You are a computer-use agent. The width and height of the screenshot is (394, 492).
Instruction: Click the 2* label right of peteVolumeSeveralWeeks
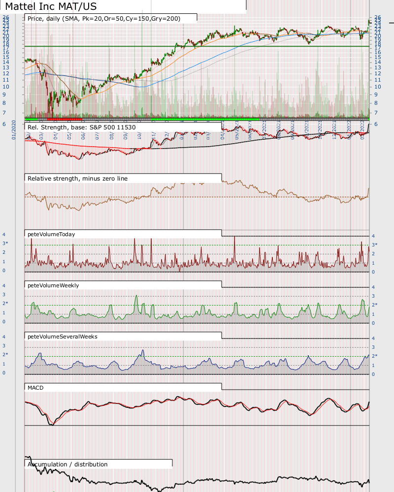(x=374, y=356)
